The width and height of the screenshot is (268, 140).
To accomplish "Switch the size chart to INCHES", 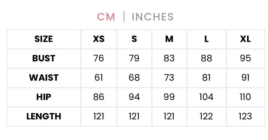I will click(x=153, y=17).
